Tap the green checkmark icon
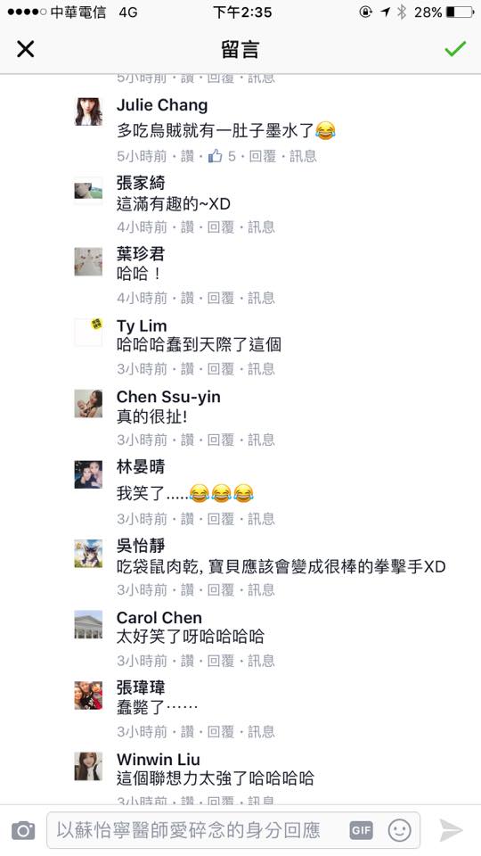The width and height of the screenshot is (481, 856). click(455, 48)
